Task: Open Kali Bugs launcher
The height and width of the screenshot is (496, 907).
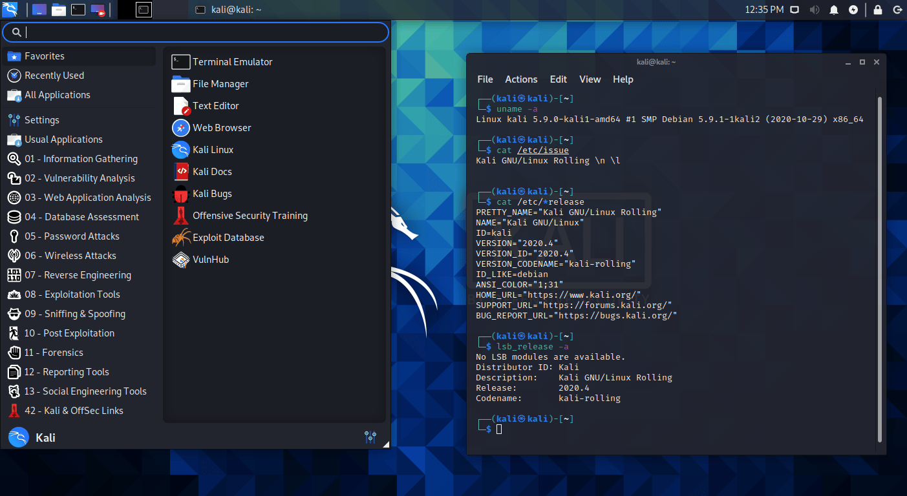Action: [x=211, y=194]
